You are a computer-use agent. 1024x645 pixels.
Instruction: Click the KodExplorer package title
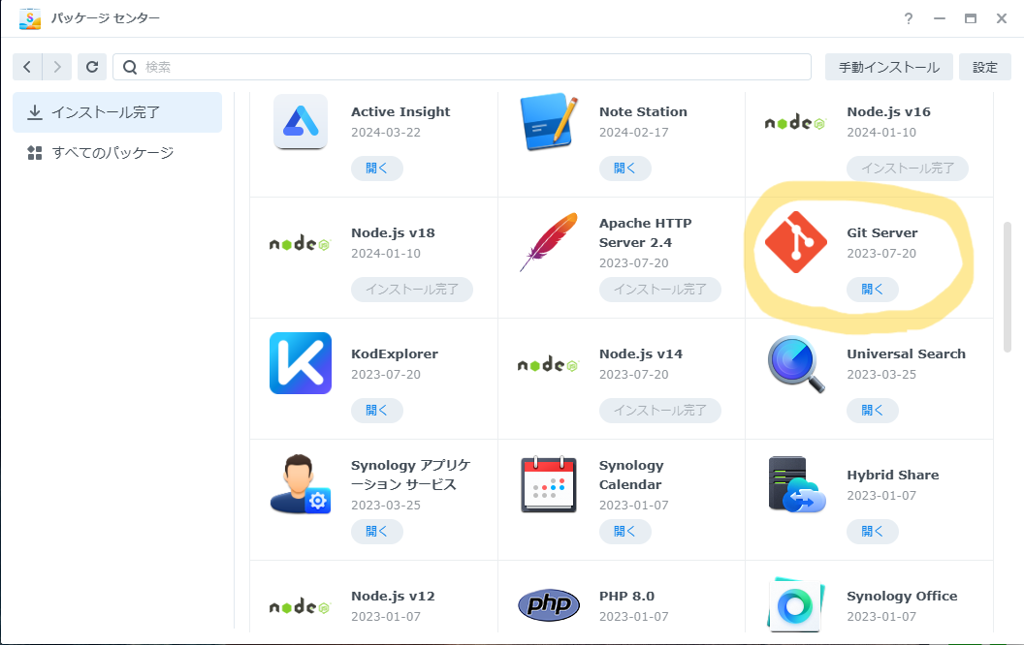[x=395, y=354]
